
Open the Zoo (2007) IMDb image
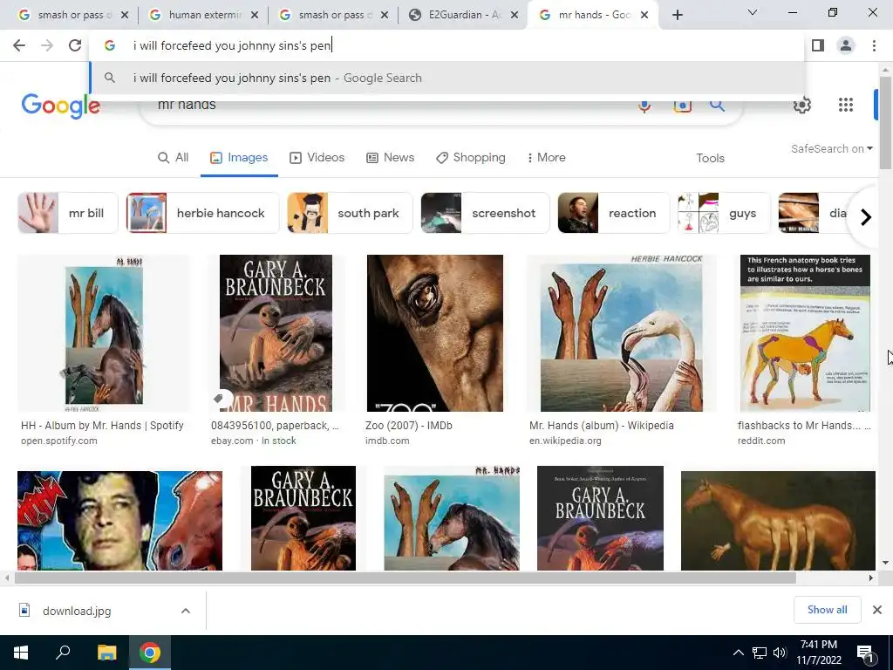tap(434, 333)
